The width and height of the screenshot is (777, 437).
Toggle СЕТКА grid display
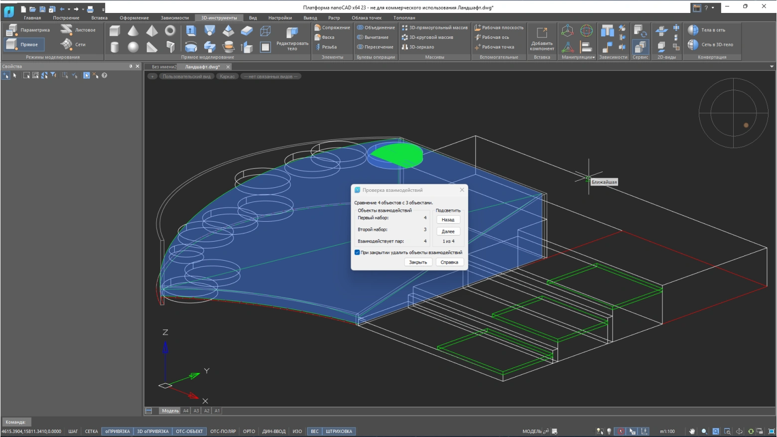[91, 432]
